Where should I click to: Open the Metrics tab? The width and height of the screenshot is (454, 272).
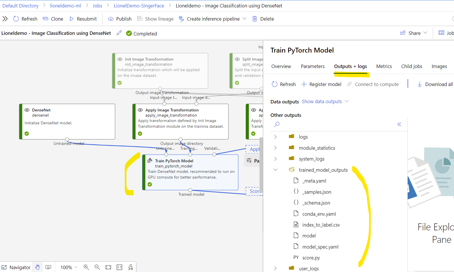(x=384, y=66)
